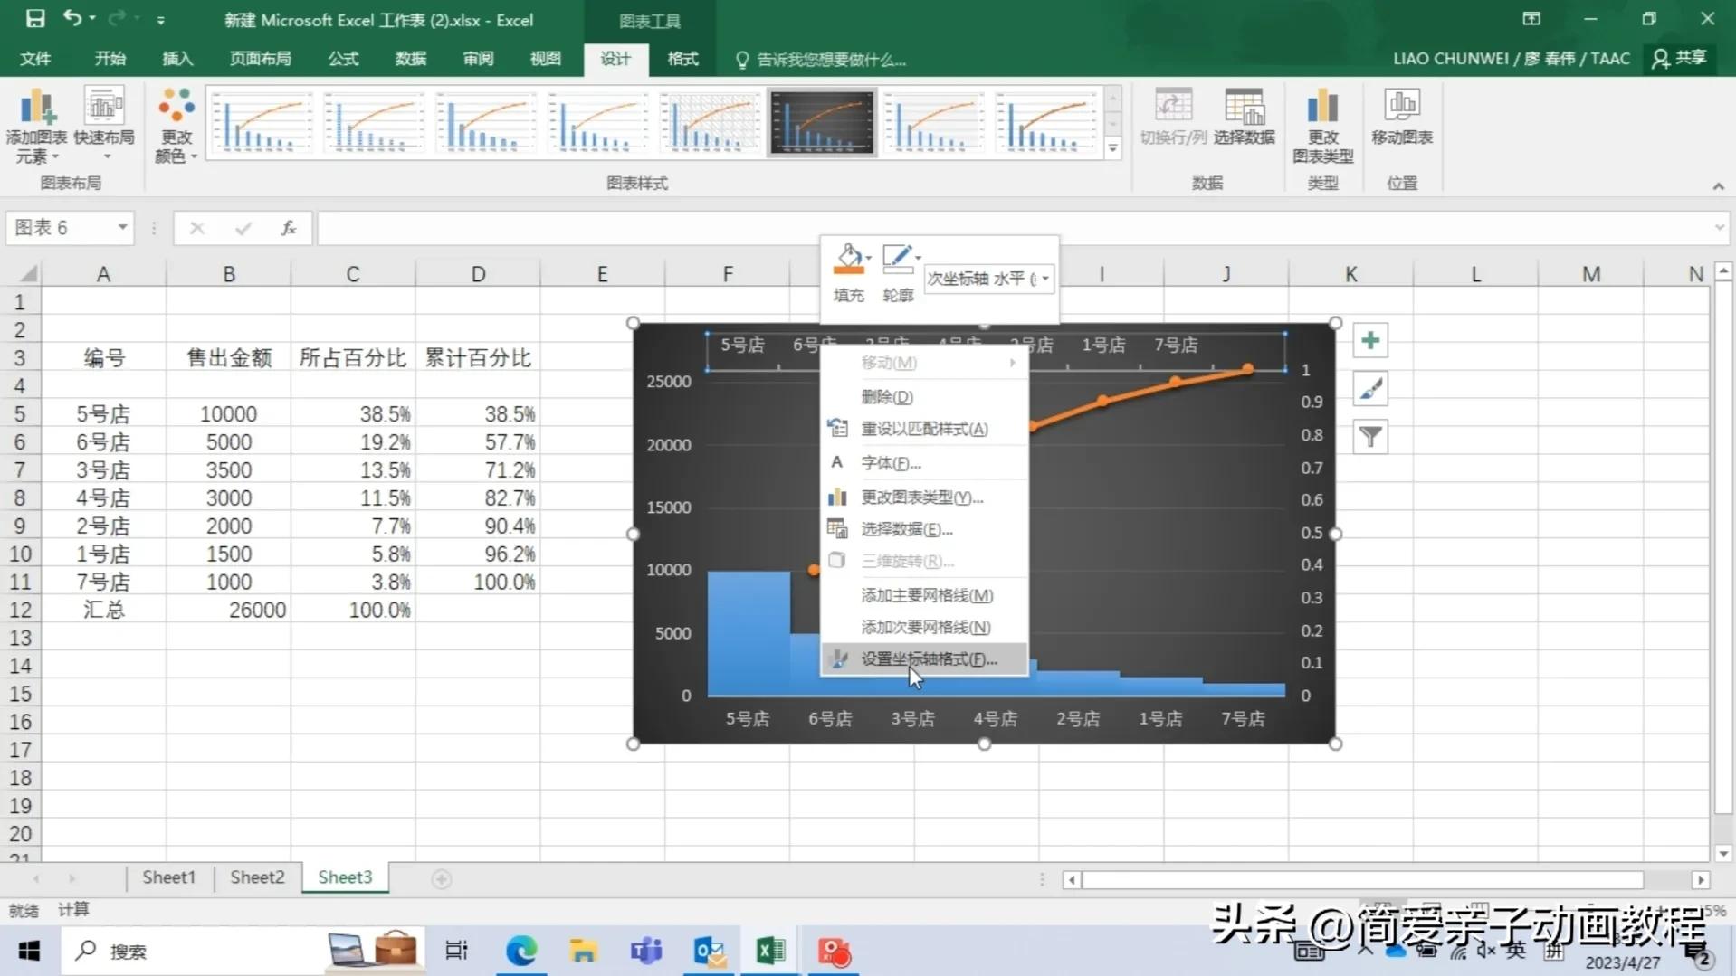The height and width of the screenshot is (976, 1736).
Task: Click the Chart Filters funnel button
Action: pos(1370,438)
